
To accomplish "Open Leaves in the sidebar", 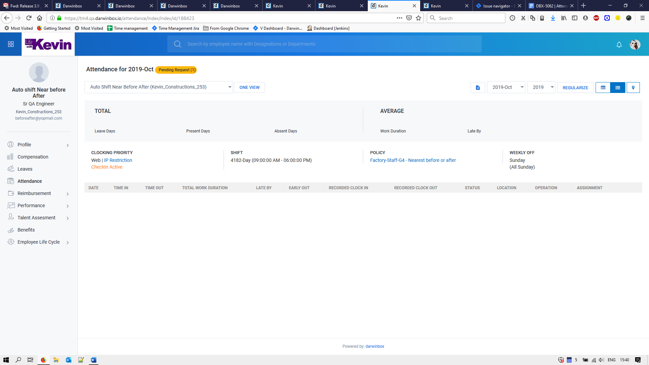I will click(25, 169).
